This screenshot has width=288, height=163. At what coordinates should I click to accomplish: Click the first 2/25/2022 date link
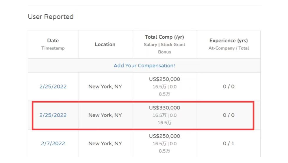(x=53, y=87)
